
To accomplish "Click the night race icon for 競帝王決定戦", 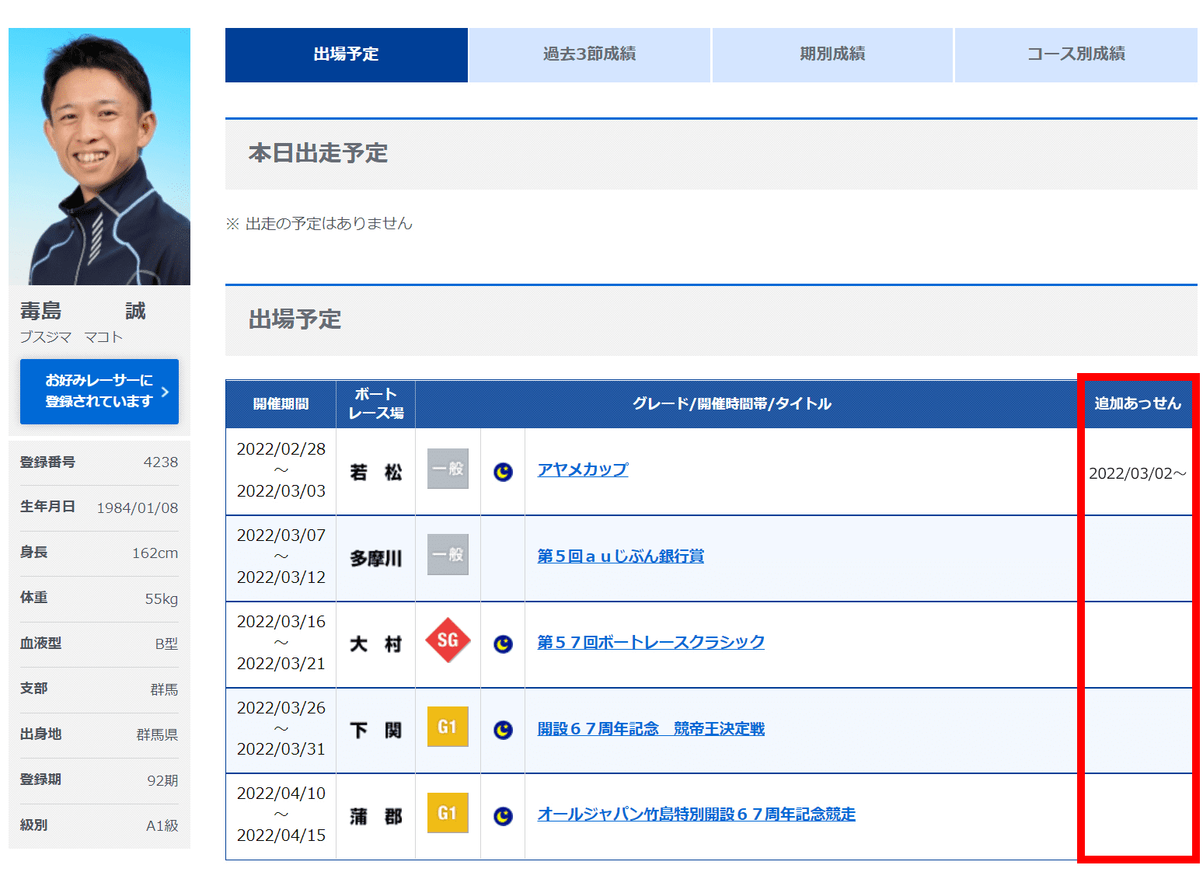I will coord(502,726).
